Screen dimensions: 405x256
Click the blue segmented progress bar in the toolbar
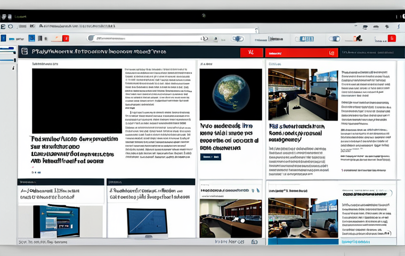pos(304,39)
